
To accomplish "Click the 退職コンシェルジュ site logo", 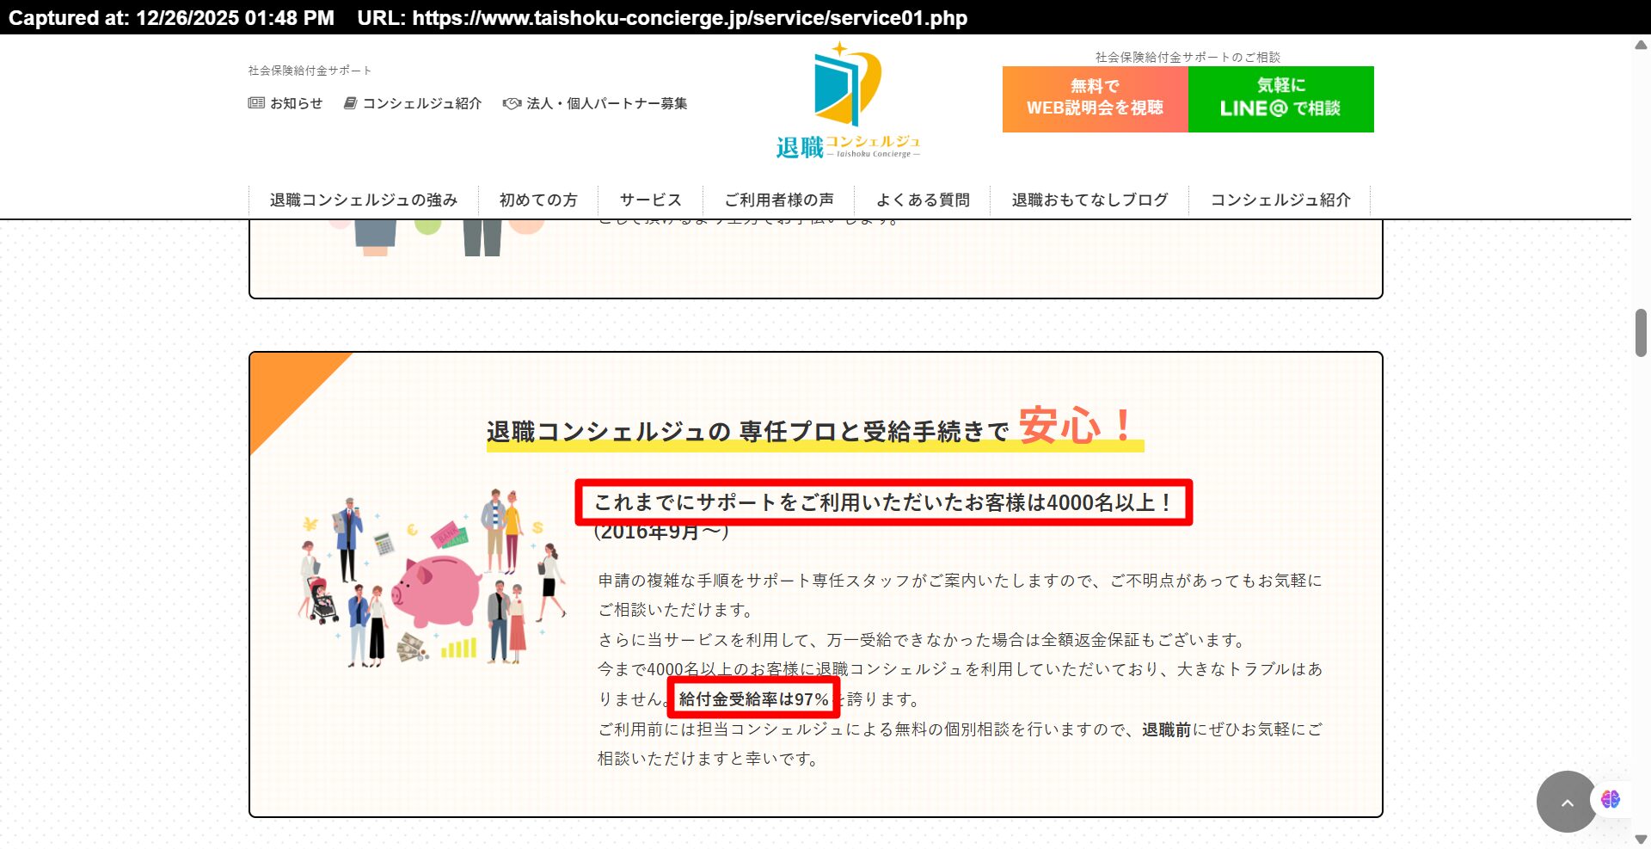I will [848, 102].
